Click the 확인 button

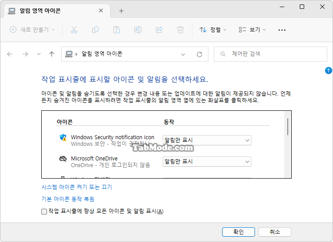239,232
